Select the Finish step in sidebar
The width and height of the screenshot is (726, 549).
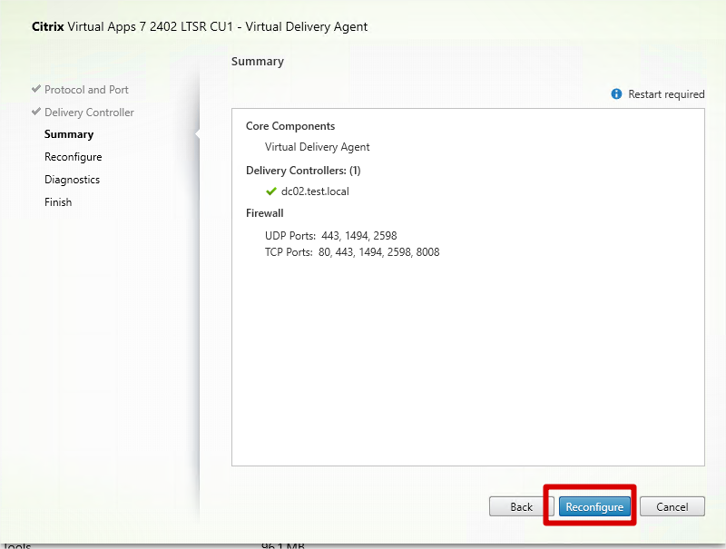(x=58, y=202)
